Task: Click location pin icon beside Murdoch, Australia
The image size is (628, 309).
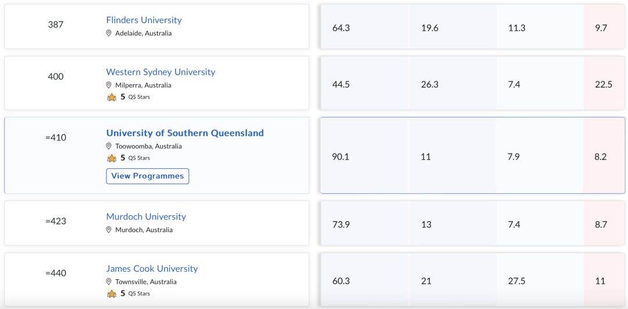Action: coord(109,230)
